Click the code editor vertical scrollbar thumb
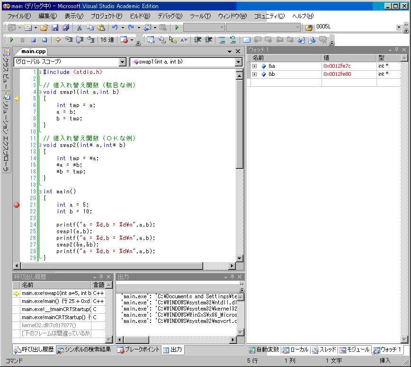This screenshot has height=367, width=411. pyautogui.click(x=239, y=124)
